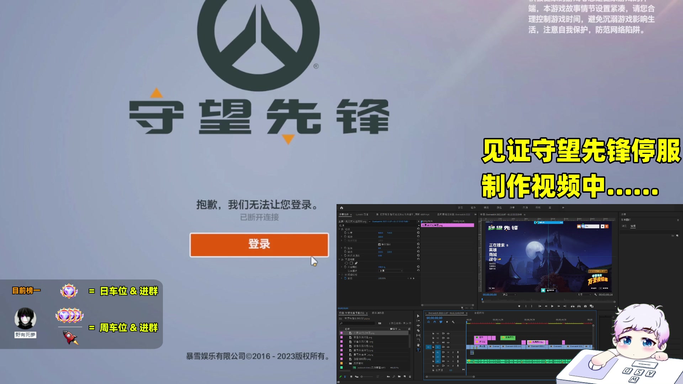Image resolution: width=683 pixels, height=384 pixels.
Task: Select the Razor tool
Action: [418, 331]
